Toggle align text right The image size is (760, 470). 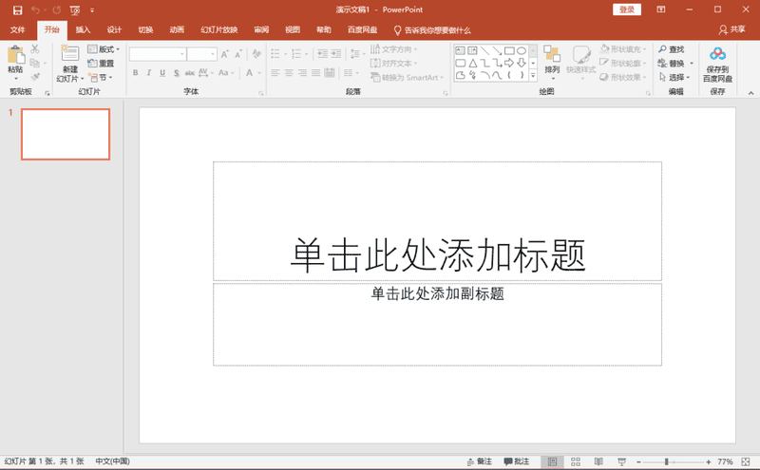point(302,73)
